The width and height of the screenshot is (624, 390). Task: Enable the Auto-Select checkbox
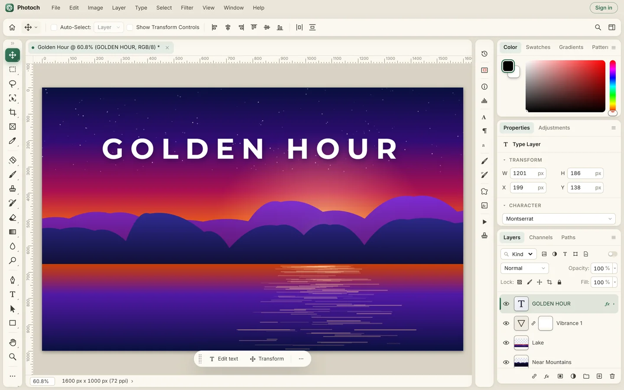(54, 27)
